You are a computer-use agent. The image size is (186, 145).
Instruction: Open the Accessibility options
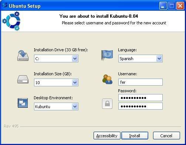pyautogui.click(x=107, y=136)
